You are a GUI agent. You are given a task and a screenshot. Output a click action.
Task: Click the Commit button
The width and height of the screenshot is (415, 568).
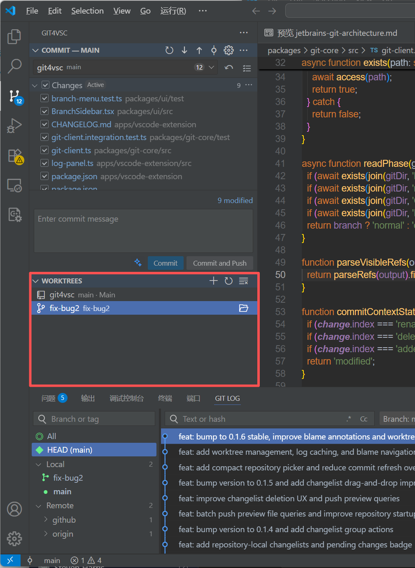[x=166, y=263]
